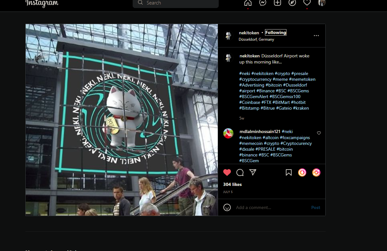This screenshot has width=387, height=251.
Task: Open #Cryptocurency hashtag in comment
Action: (296, 143)
